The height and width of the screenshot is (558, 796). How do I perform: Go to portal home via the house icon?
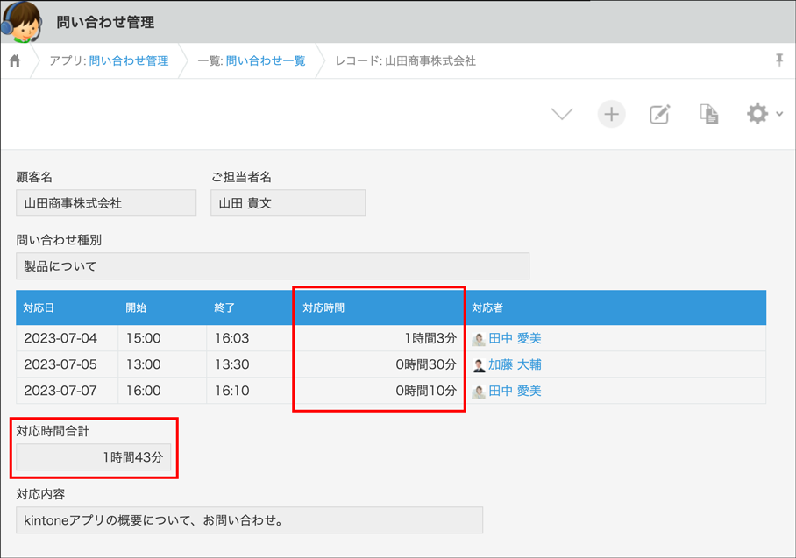pyautogui.click(x=14, y=61)
